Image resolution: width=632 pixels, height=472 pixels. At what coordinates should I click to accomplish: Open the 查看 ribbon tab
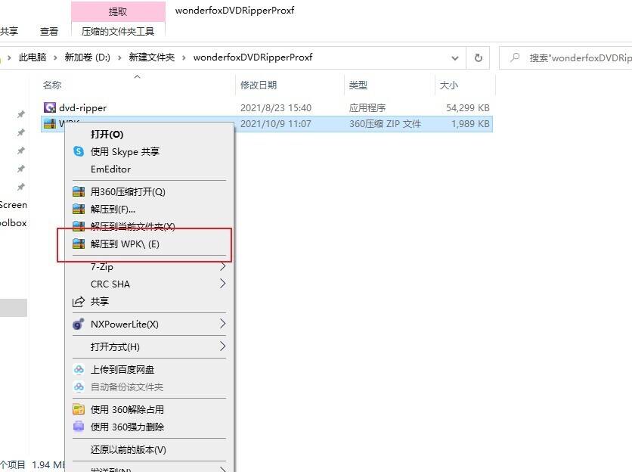(x=49, y=31)
